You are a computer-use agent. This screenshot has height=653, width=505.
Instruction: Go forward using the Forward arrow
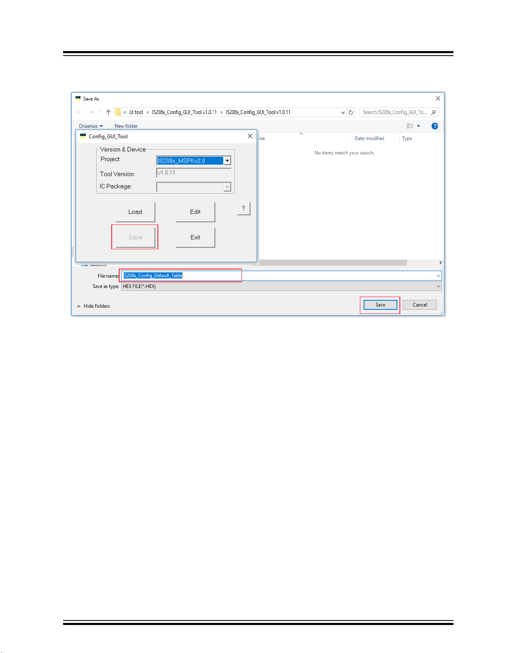click(91, 112)
